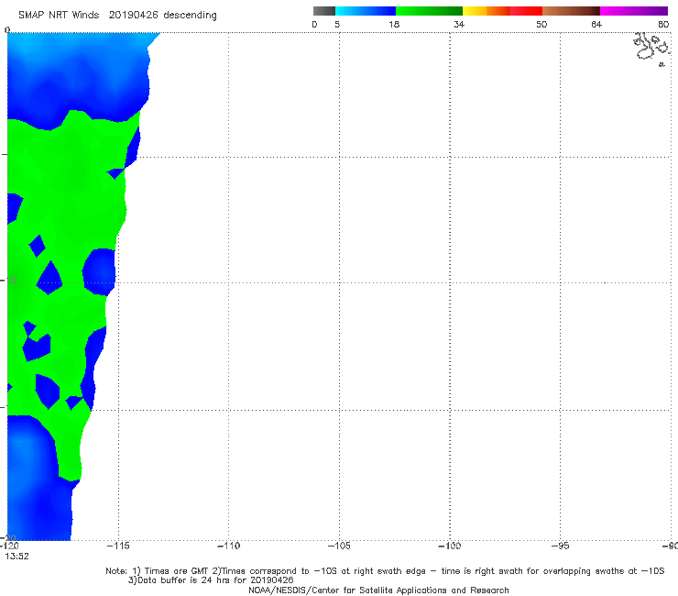Click the gray segment of the wind color scale
Screen dimensions: 678x596
(323, 11)
